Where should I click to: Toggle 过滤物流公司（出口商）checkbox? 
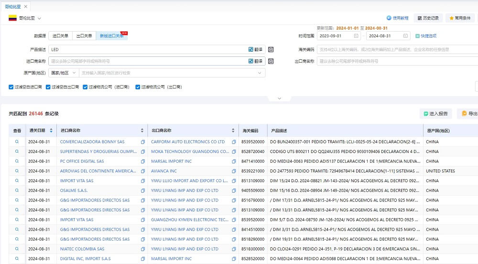138,87
